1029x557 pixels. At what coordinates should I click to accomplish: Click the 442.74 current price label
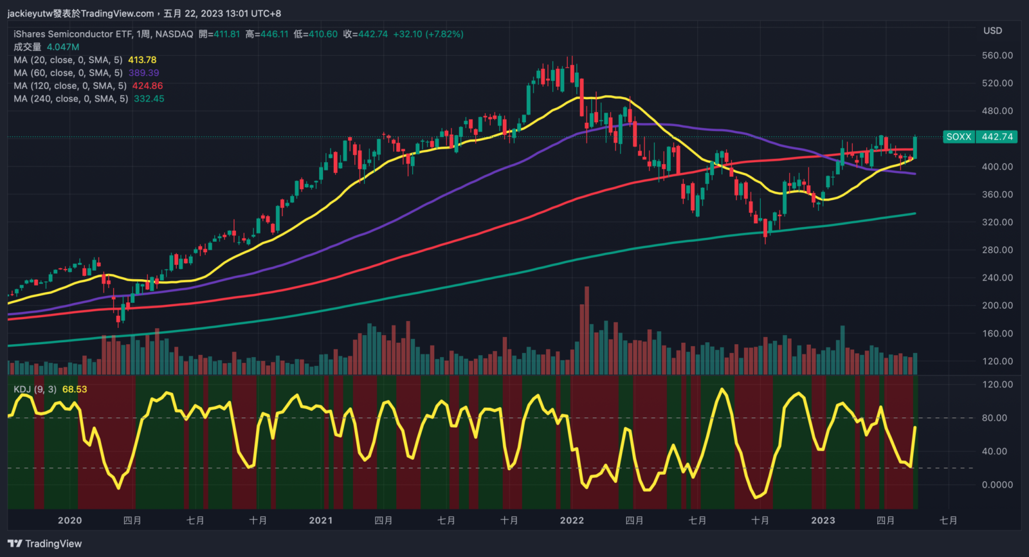[x=997, y=136]
